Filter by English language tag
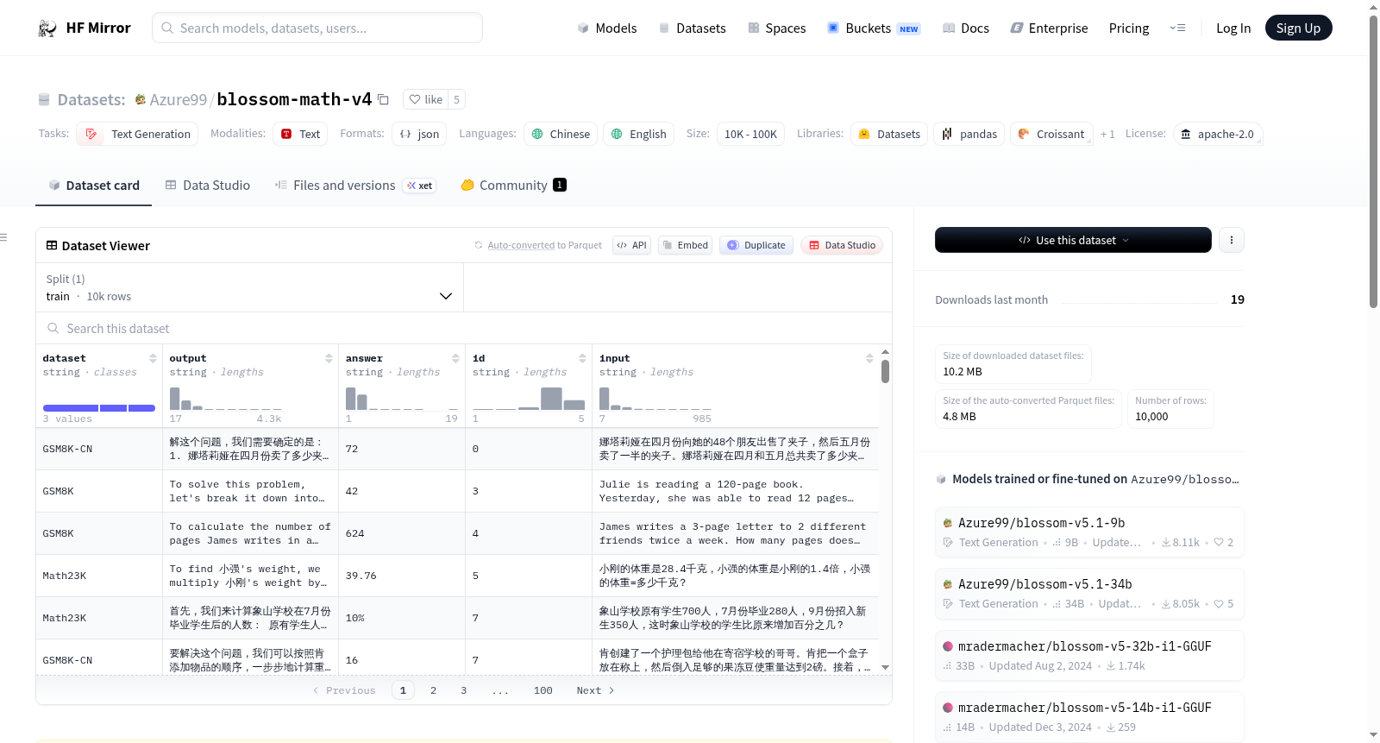 [x=638, y=134]
